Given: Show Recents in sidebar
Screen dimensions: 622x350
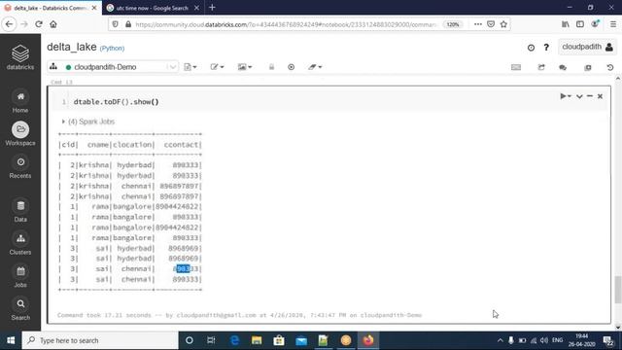Looking at the screenshot, I should (20, 167).
